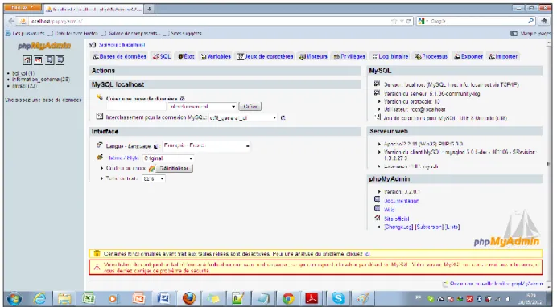
Task: Click the Thème / Style link
Action: [x=124, y=158]
